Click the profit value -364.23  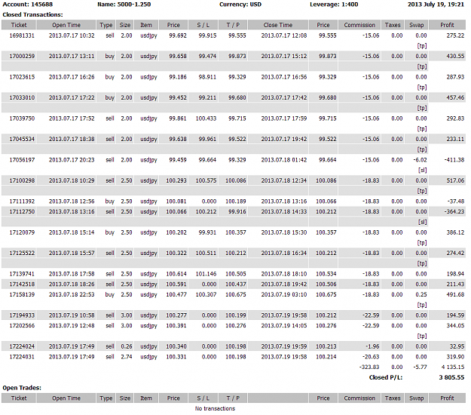pos(454,212)
